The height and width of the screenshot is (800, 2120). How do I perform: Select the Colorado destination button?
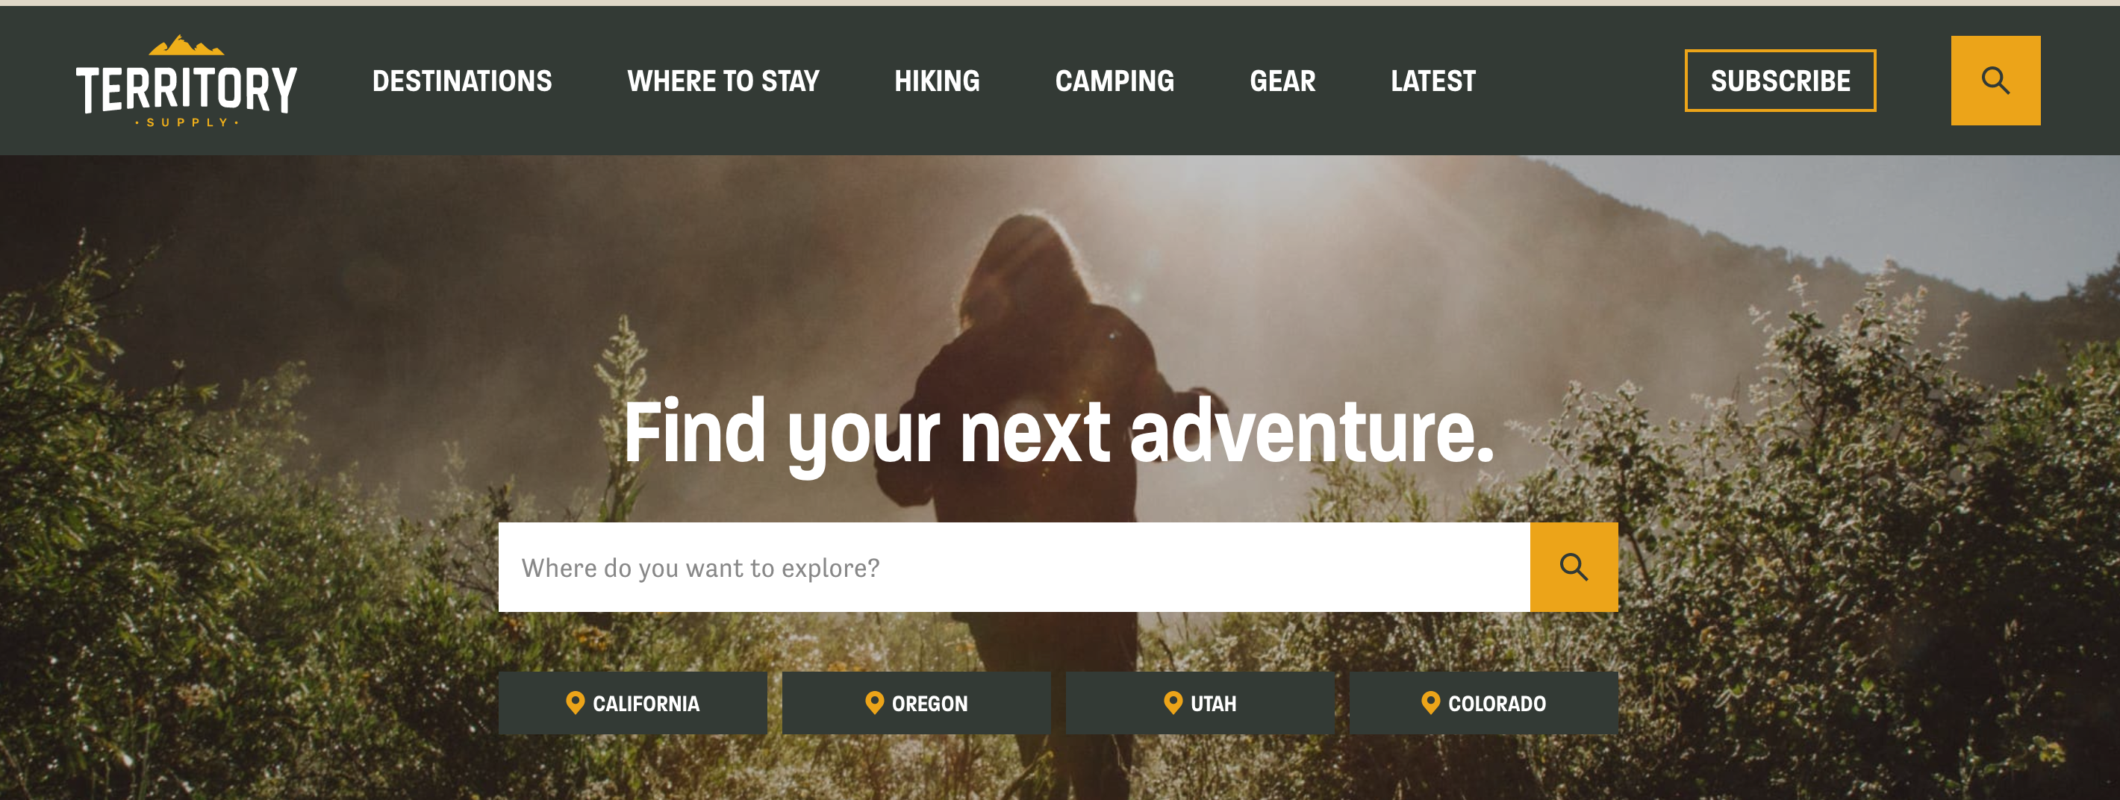(1483, 703)
